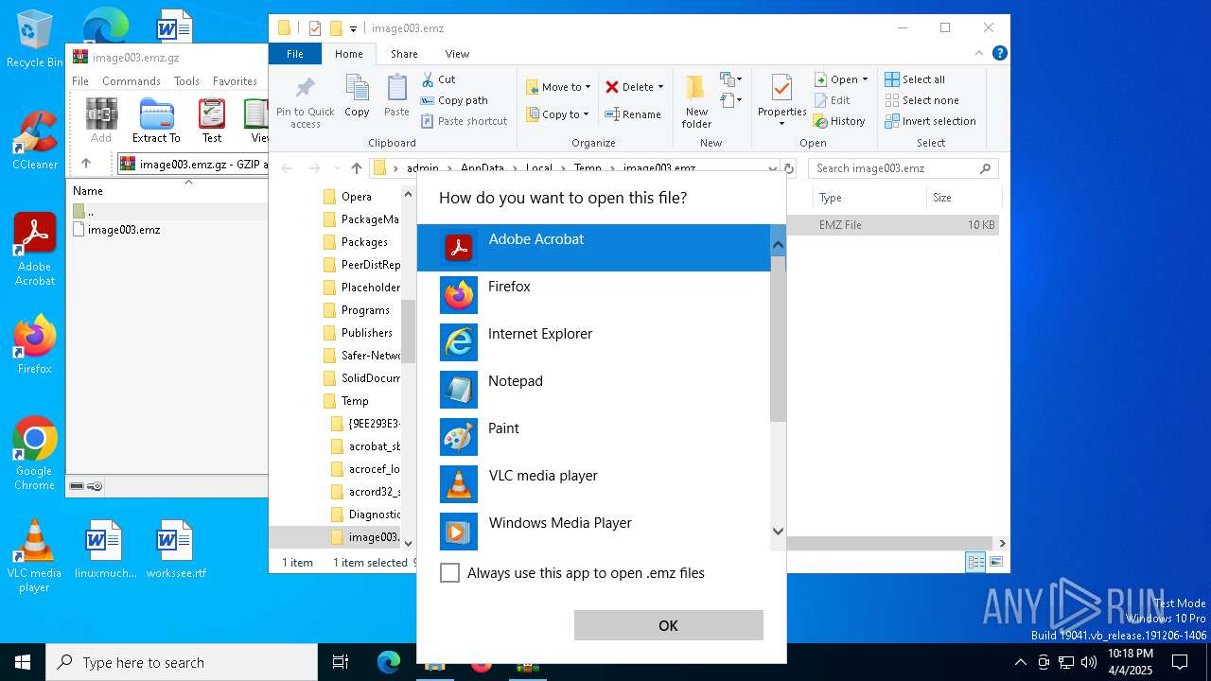Viewport: 1211px width, 681px height.
Task: Open the Tools menu in WinRAR
Action: 186,81
